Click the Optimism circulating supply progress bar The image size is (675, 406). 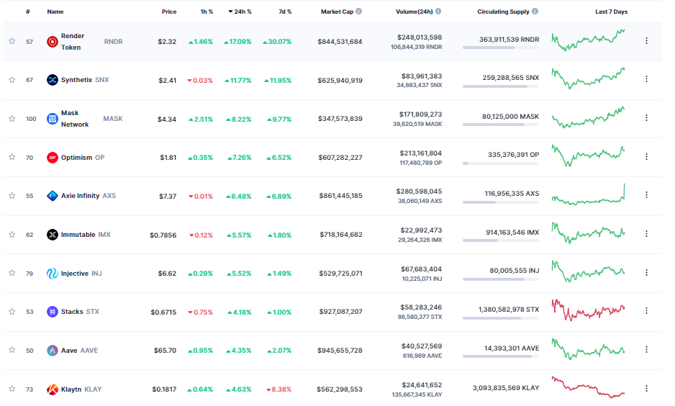tap(501, 163)
